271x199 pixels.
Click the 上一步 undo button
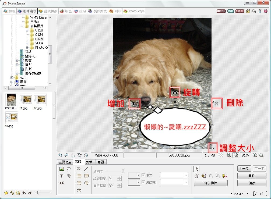pyautogui.click(x=244, y=168)
